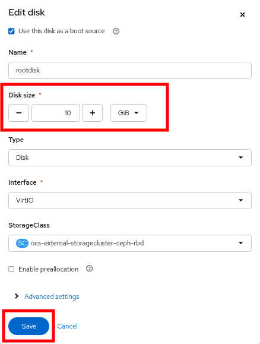Save the disk changes

[28, 326]
